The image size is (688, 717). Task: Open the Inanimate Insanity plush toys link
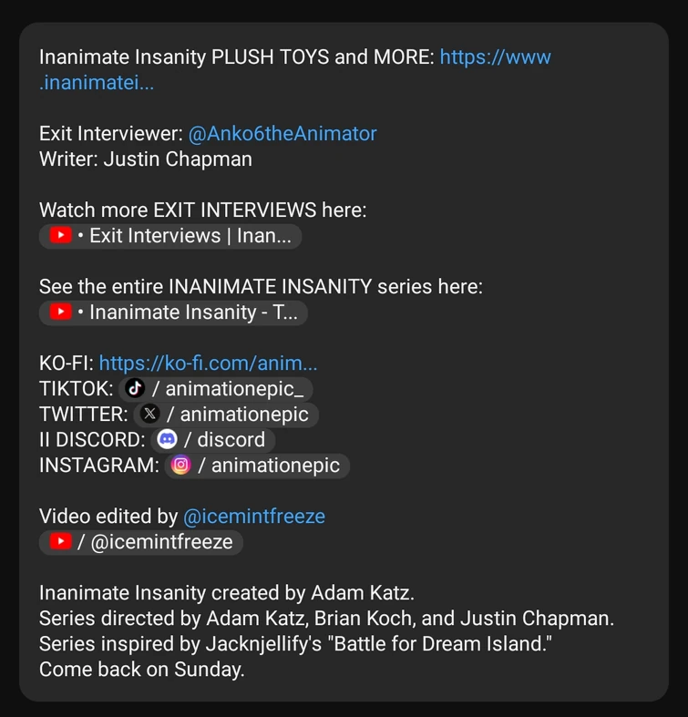[x=495, y=58]
